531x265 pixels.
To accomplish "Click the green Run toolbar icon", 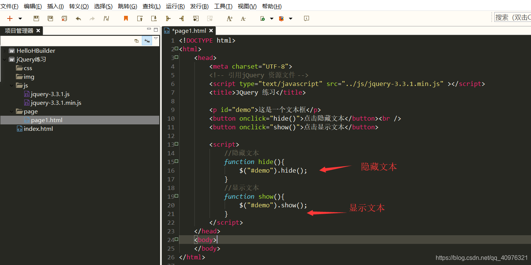I will tap(262, 18).
